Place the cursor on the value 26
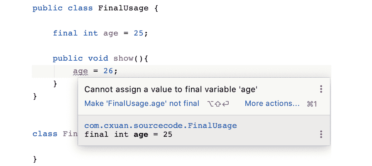The height and width of the screenshot is (166, 372). (x=108, y=71)
